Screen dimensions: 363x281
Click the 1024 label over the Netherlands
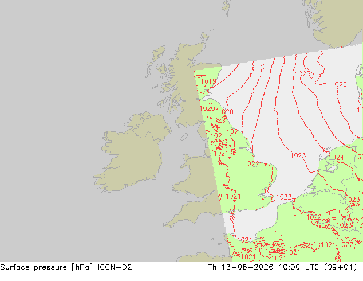[x=336, y=158]
